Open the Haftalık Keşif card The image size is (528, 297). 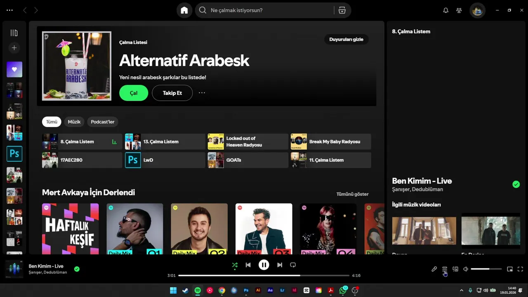click(71, 229)
